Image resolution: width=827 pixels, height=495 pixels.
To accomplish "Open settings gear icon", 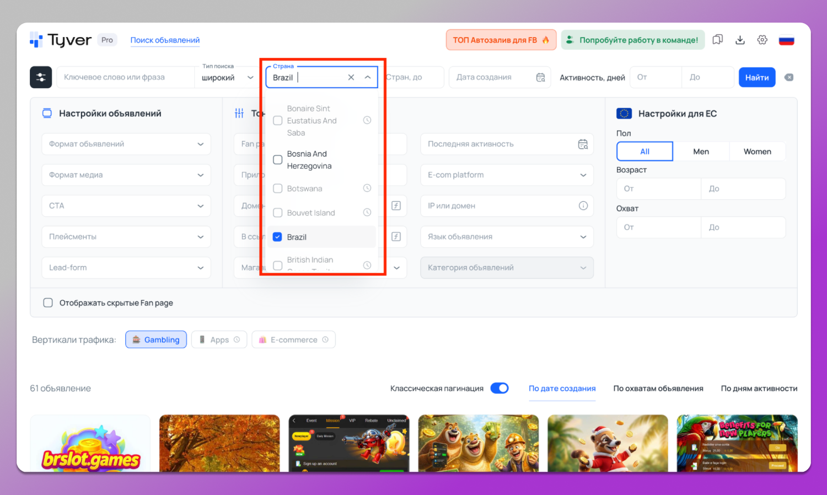I will [x=762, y=40].
